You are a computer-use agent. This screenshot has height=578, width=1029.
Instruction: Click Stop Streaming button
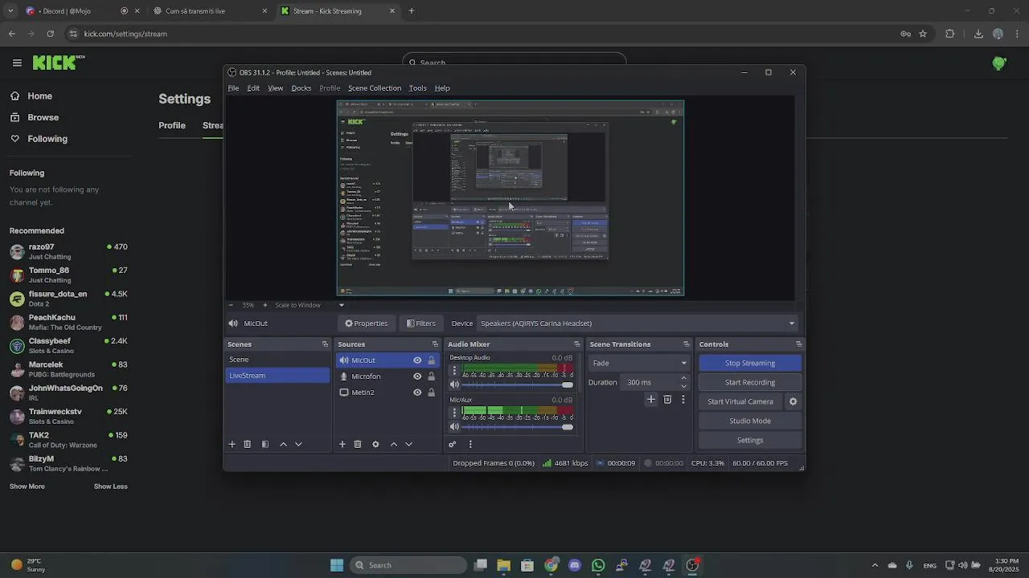coord(750,363)
